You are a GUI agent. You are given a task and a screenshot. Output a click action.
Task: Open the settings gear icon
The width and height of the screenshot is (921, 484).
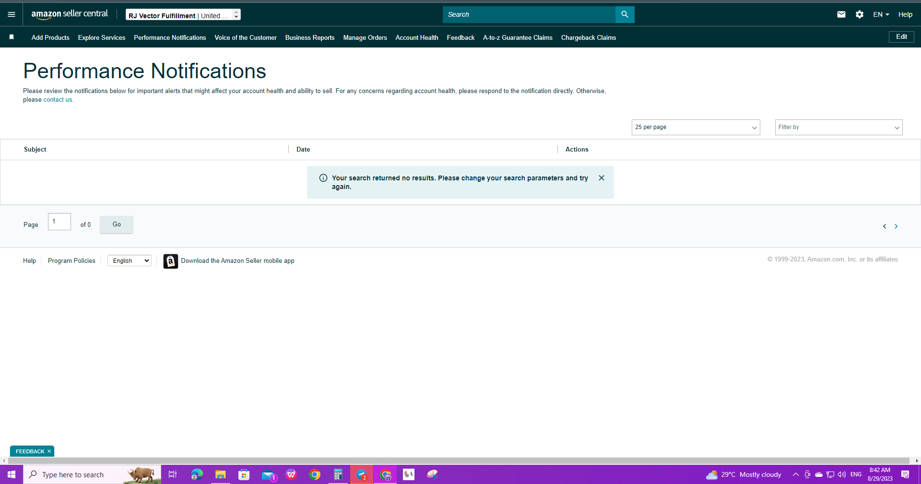[860, 14]
